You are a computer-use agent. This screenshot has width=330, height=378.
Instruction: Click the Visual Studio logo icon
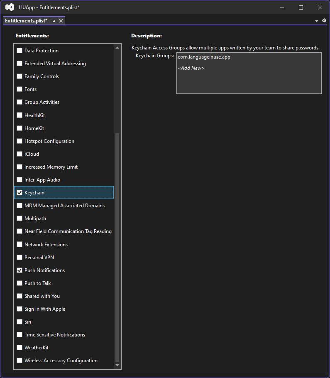click(10, 7)
